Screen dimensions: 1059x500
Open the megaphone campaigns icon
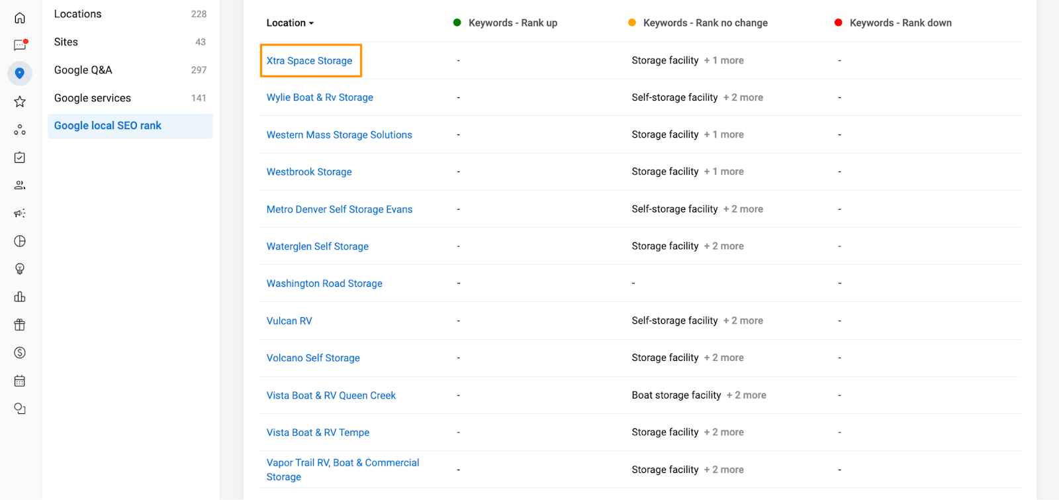point(20,213)
